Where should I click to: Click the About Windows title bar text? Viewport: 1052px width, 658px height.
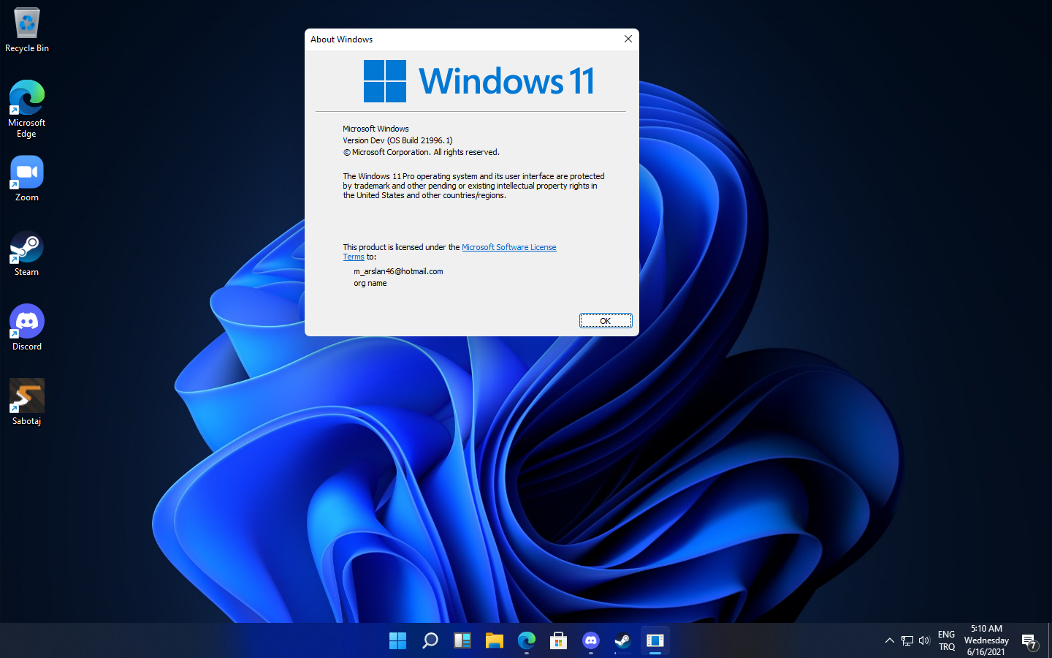click(x=342, y=39)
